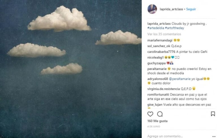Image resolution: width=217 pixels, height=138 pixels.
Task: Open the @peraltamarie mention link
Action: [x=180, y=79]
